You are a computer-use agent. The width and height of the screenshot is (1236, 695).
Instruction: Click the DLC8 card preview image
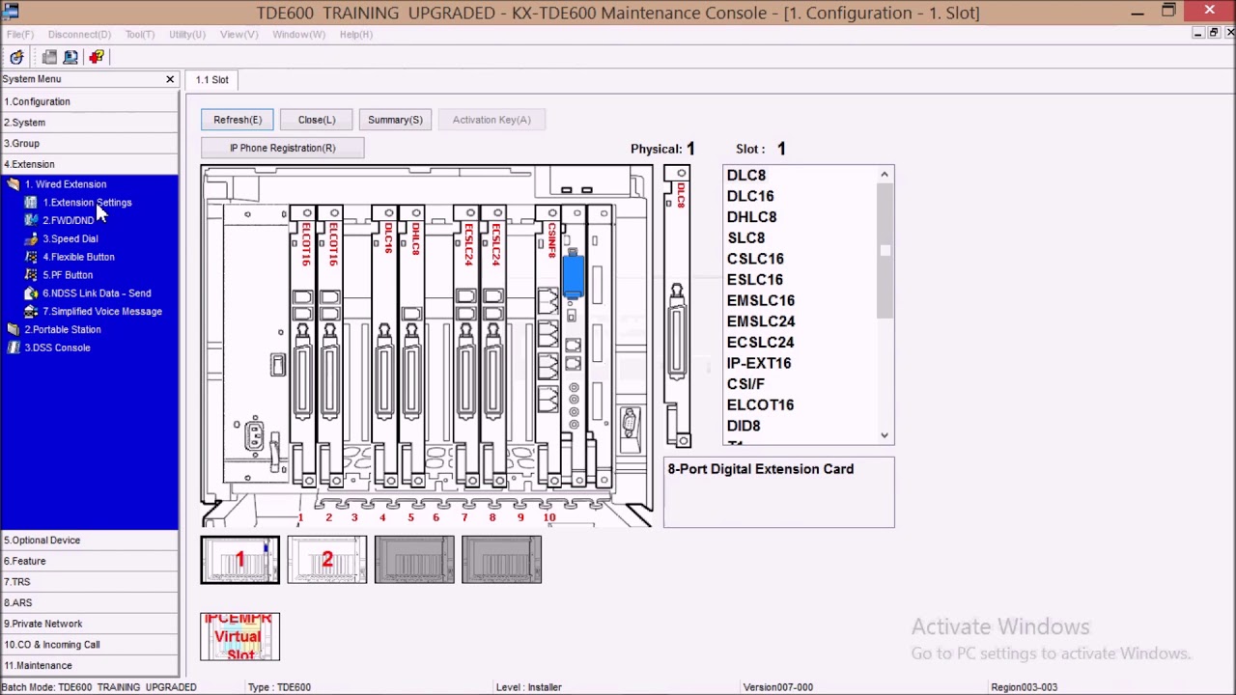click(x=678, y=307)
